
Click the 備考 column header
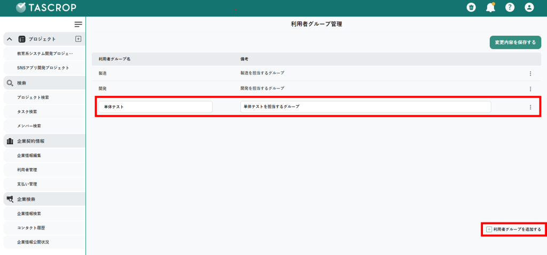coord(244,59)
